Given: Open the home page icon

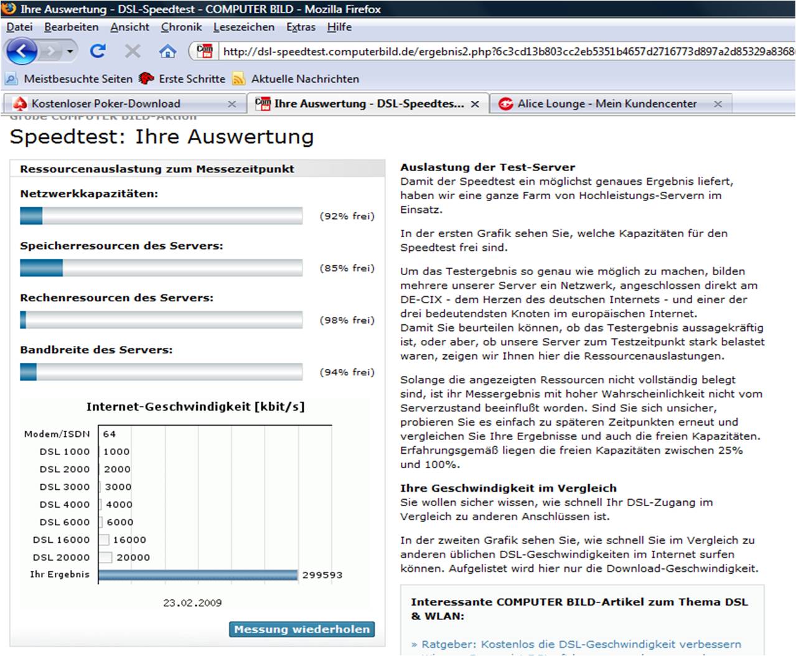Looking at the screenshot, I should [167, 51].
